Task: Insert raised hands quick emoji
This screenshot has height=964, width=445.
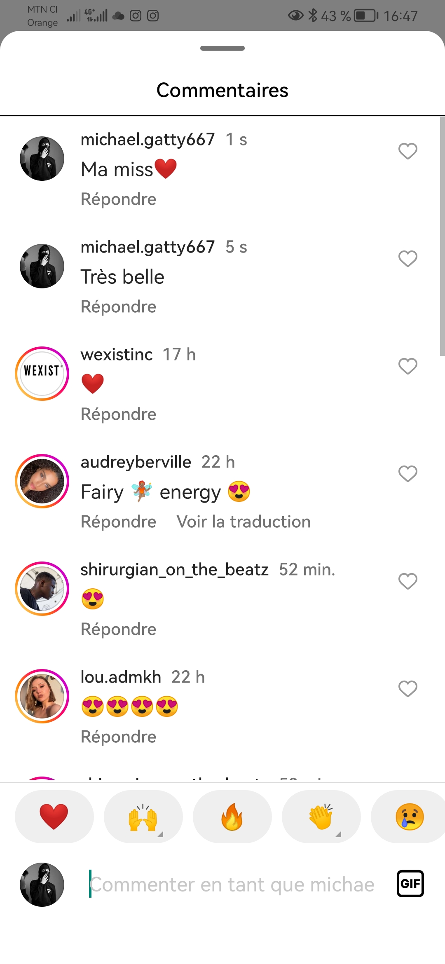Action: [x=143, y=817]
